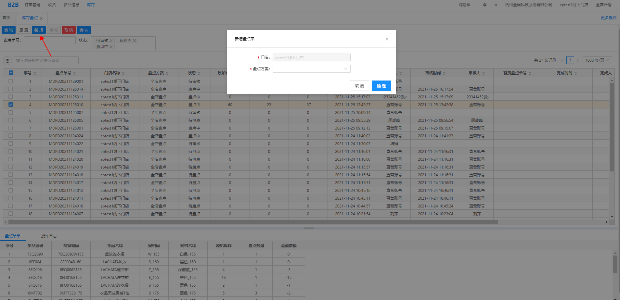
Task: Open the 1000 条/页 page size dropdown
Action: coord(597,60)
